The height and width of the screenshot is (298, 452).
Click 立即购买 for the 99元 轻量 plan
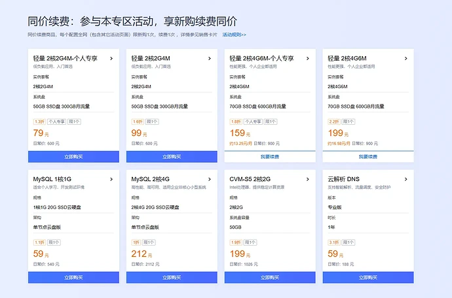click(x=172, y=157)
